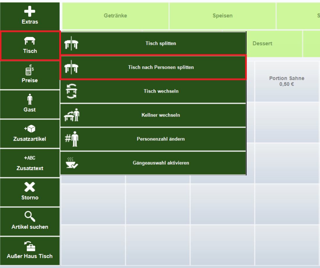Open the Tisch table icon in the sidebar
320x268 pixels.
pos(30,41)
